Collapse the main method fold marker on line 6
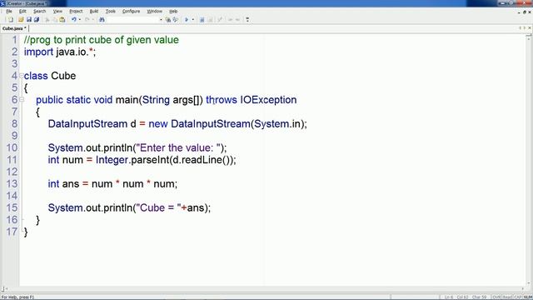Screen dimensions: 533x300 coord(22,100)
